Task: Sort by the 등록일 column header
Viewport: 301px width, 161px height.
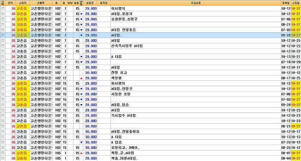Action: coord(286,3)
